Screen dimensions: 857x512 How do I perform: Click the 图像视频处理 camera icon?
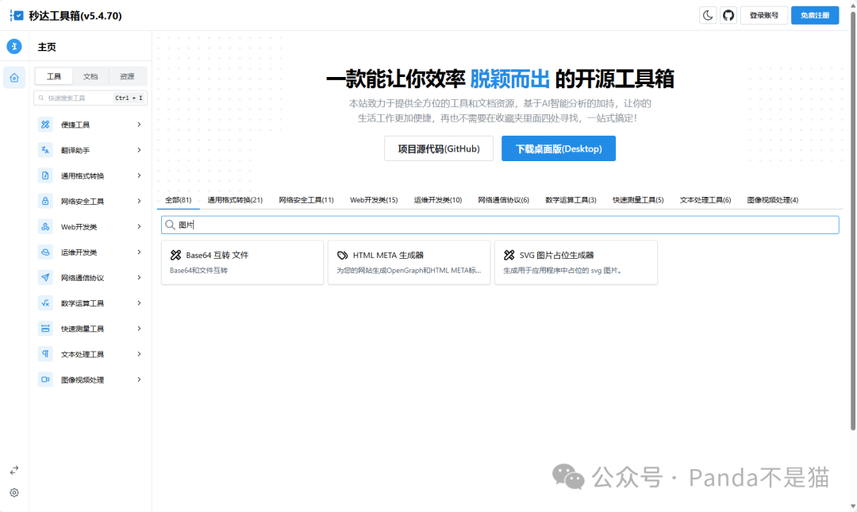point(45,379)
